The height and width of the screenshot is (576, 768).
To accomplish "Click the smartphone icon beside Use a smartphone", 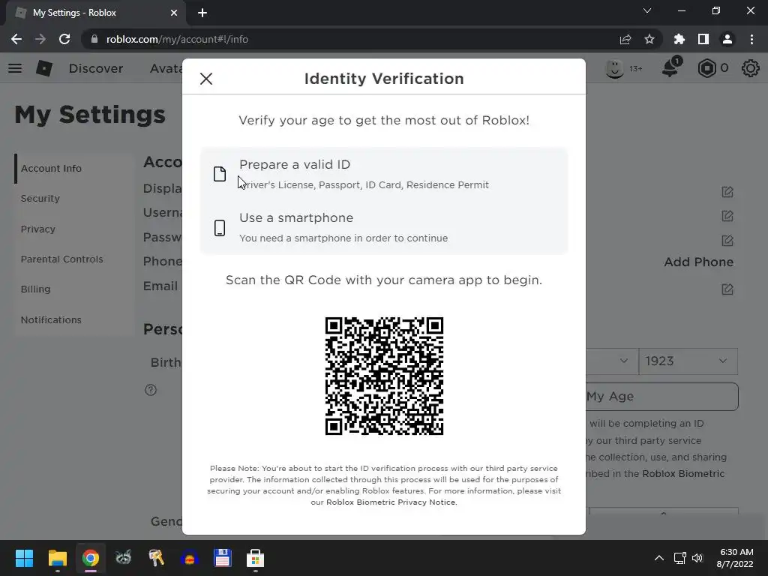I will [220, 228].
